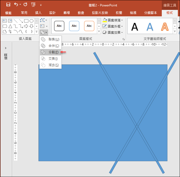The width and height of the screenshot is (180, 177).
Task: Open the 圖案樣式 dialog launcher
Action: (124, 39)
